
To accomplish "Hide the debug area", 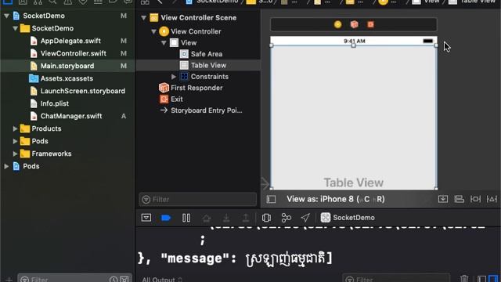I will (x=146, y=218).
